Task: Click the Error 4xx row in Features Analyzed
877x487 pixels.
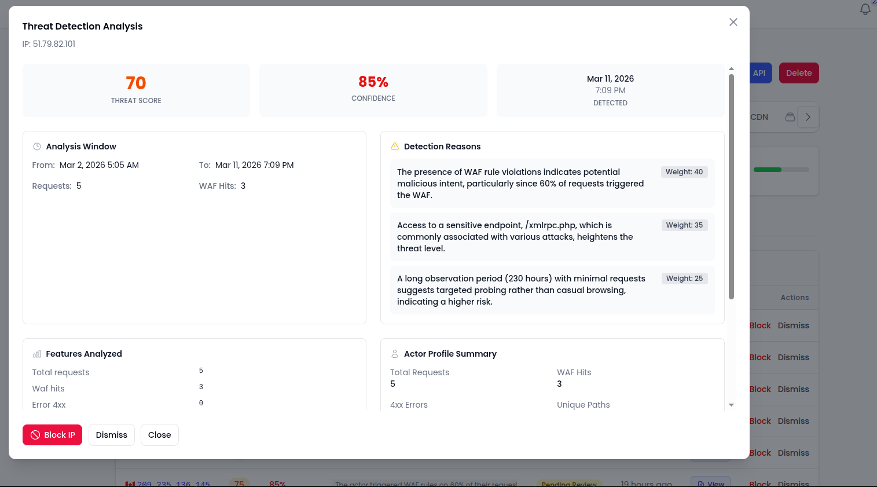Action: pos(194,405)
